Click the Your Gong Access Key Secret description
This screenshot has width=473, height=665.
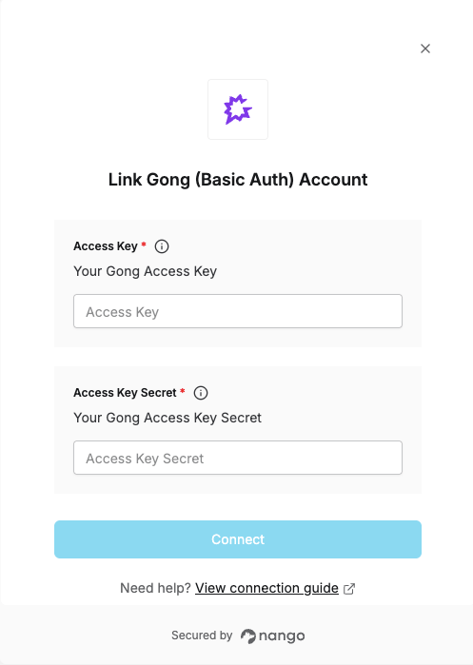click(x=168, y=418)
